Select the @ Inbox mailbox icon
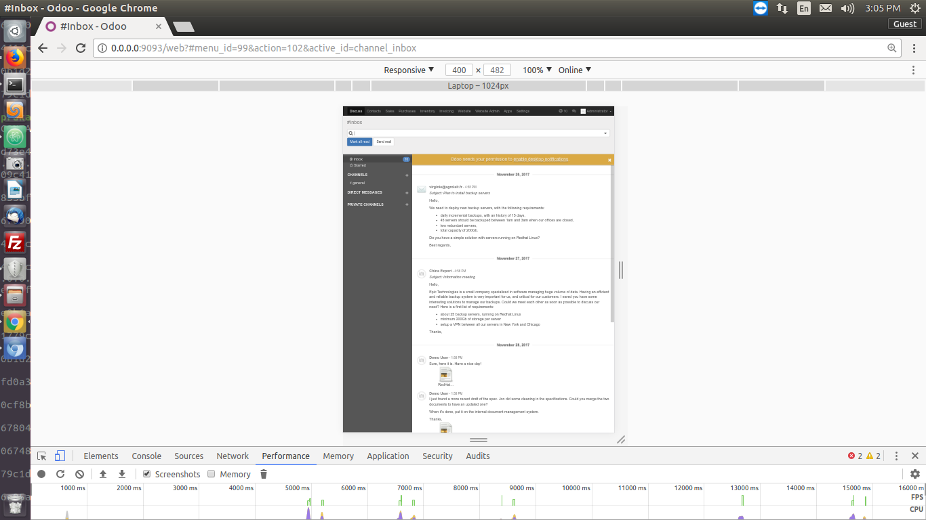 coord(350,159)
